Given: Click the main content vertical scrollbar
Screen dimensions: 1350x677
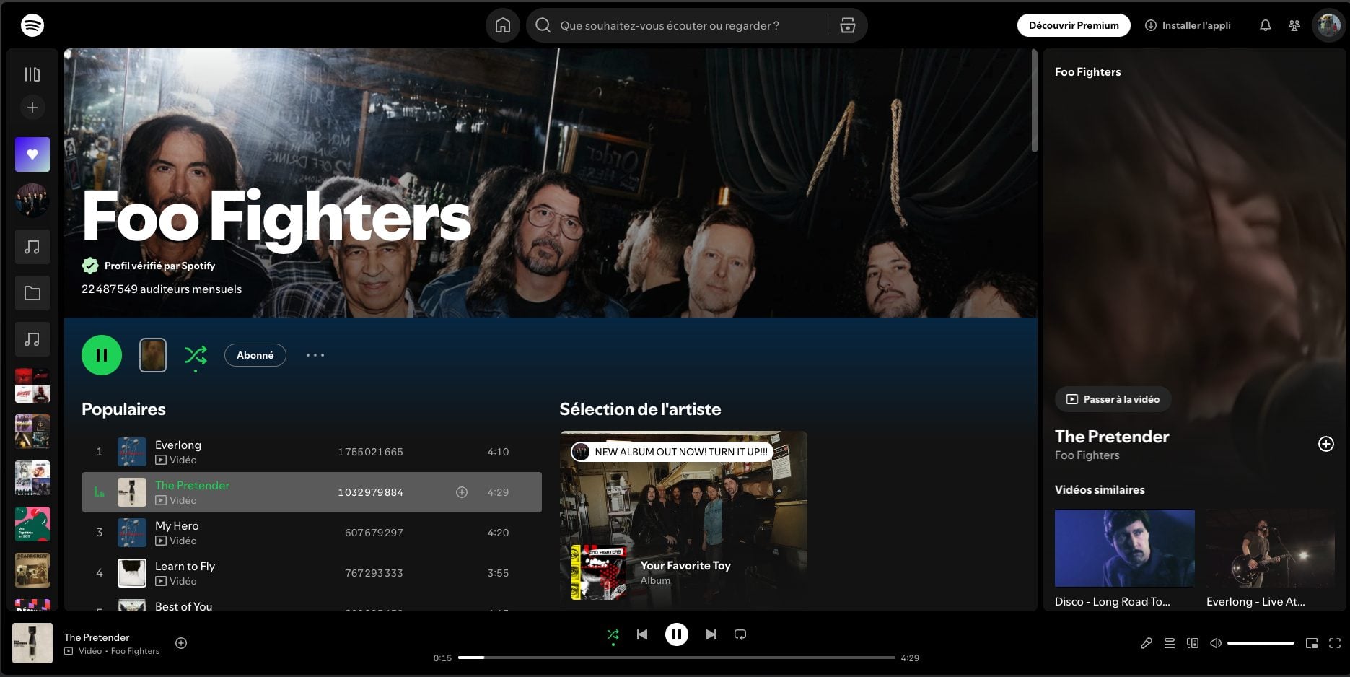Looking at the screenshot, I should coord(1034,101).
